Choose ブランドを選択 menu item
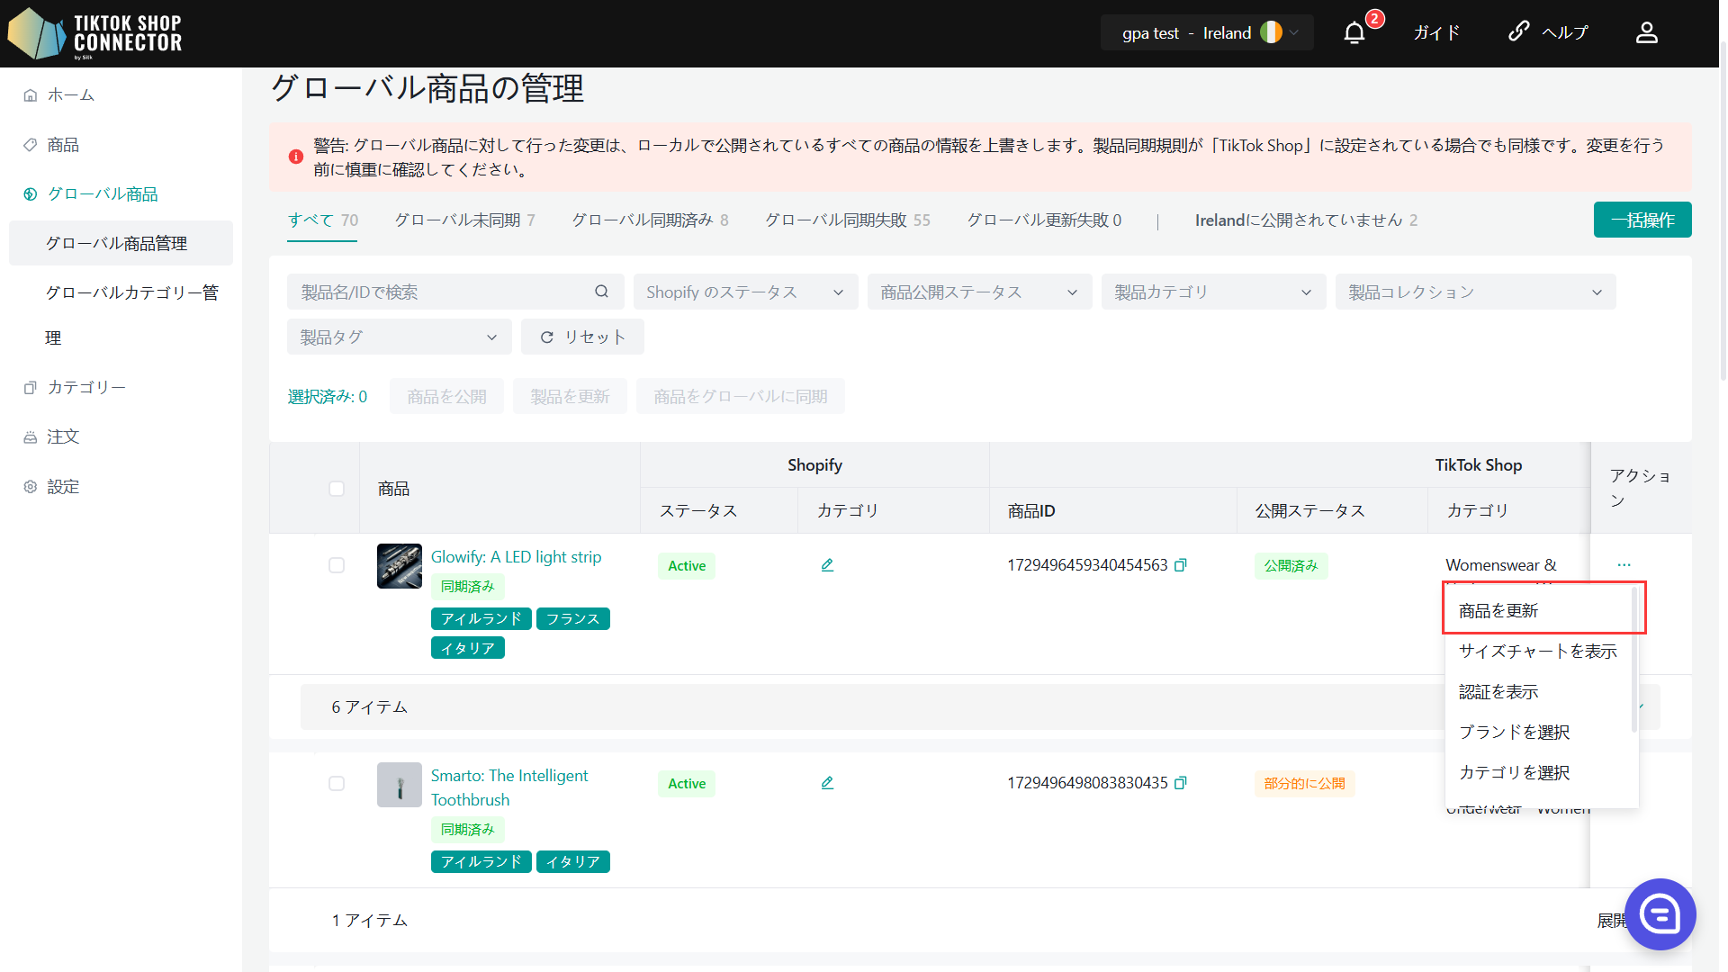1728x972 pixels. point(1539,733)
